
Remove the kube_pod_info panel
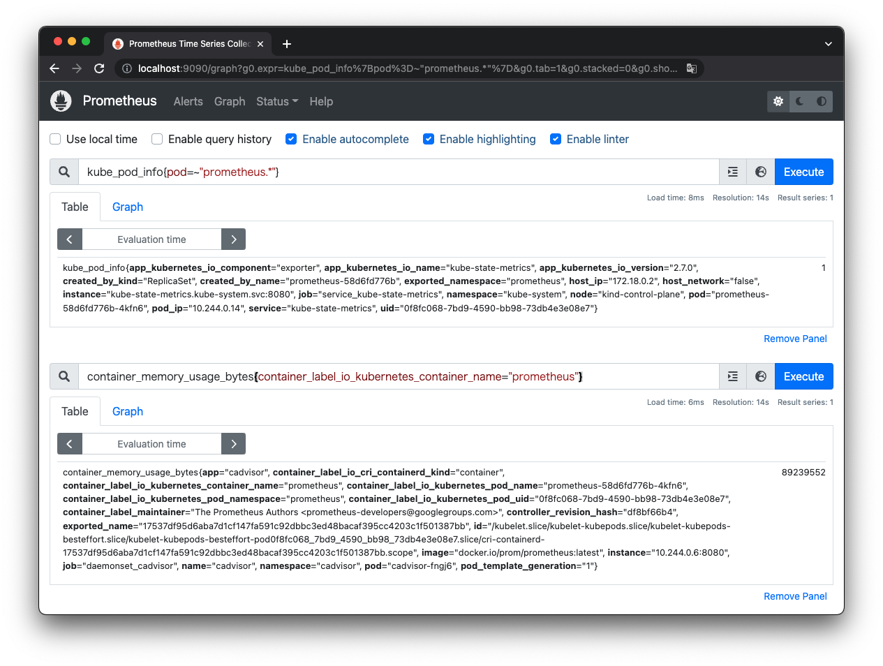point(795,339)
